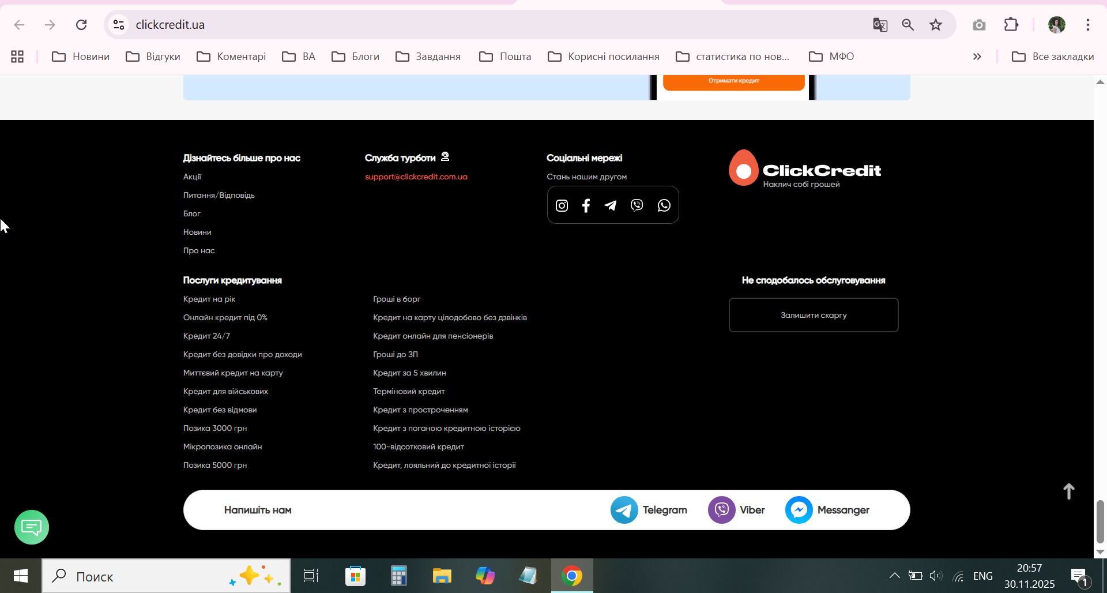Click the screenshot camera icon in toolbar

tap(979, 25)
